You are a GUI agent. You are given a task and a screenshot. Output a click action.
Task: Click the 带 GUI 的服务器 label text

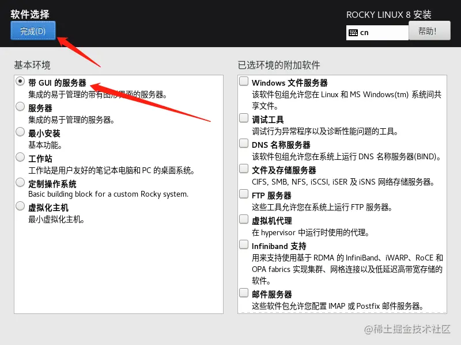point(57,83)
